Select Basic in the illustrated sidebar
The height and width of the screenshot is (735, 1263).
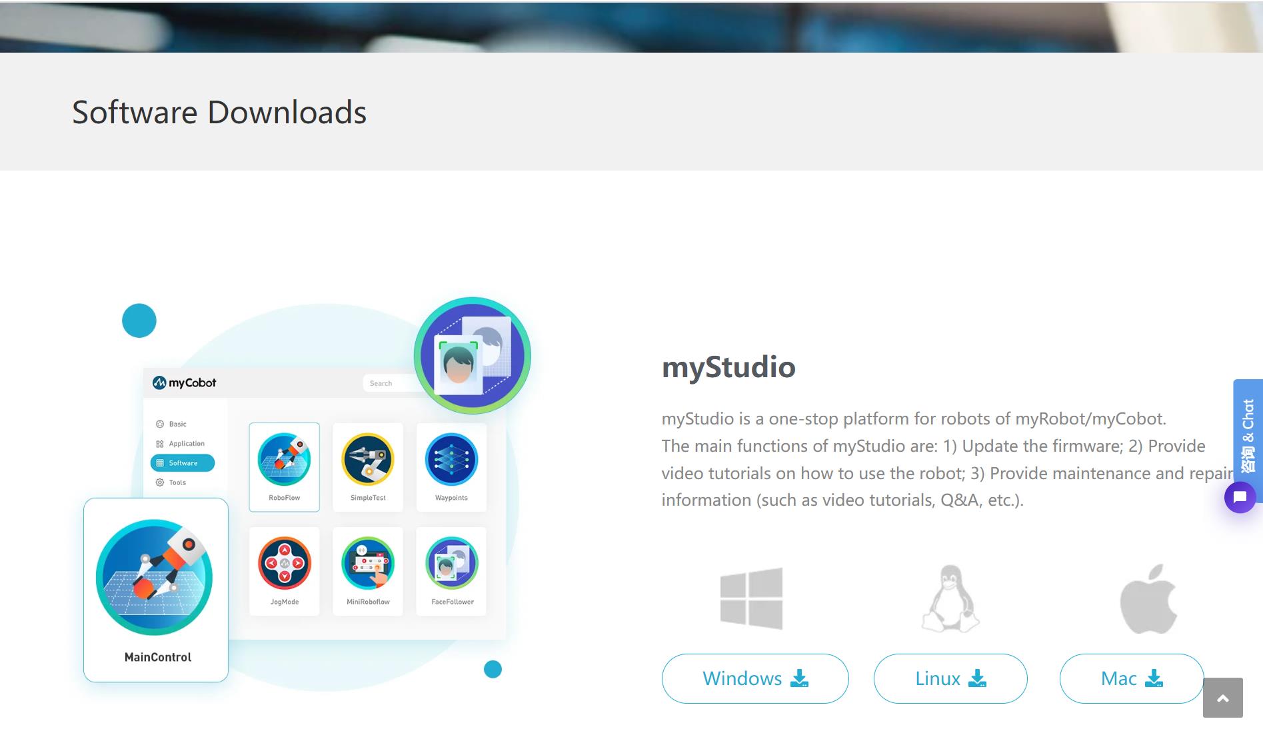tap(177, 424)
